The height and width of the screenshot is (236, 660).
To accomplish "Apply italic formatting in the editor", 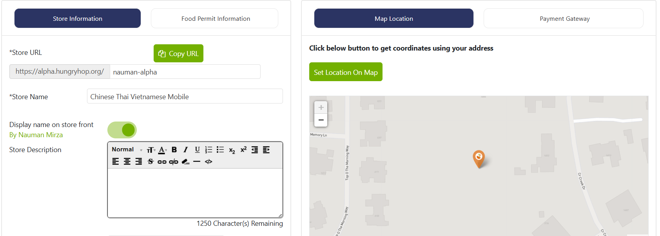I will click(x=186, y=150).
